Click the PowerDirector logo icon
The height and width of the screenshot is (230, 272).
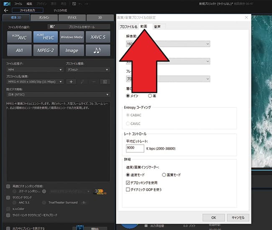(x=7, y=4)
